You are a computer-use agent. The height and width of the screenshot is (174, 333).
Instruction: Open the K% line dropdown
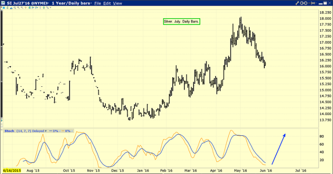pyautogui.click(x=72, y=131)
